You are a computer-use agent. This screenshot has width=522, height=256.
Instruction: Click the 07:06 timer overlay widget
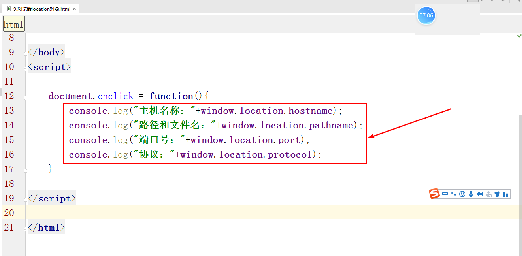coord(426,15)
